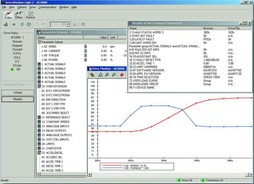This screenshot has width=254, height=184.
Task: Click the step function icon
Action: [x=83, y=24]
